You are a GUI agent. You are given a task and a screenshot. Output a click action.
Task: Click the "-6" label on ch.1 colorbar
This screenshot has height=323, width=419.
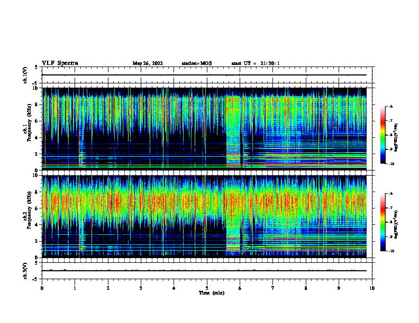390,106
